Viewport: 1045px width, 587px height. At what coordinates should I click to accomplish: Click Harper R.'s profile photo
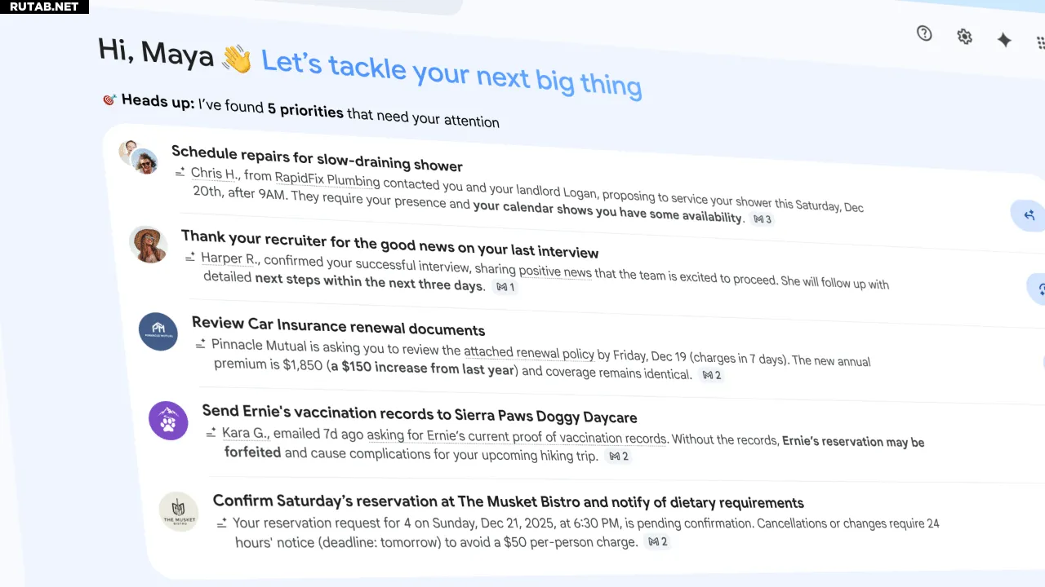(149, 245)
